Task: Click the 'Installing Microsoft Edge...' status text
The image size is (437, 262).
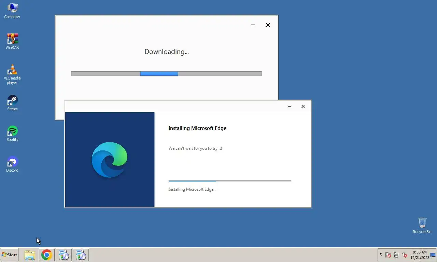Action: coord(192,189)
